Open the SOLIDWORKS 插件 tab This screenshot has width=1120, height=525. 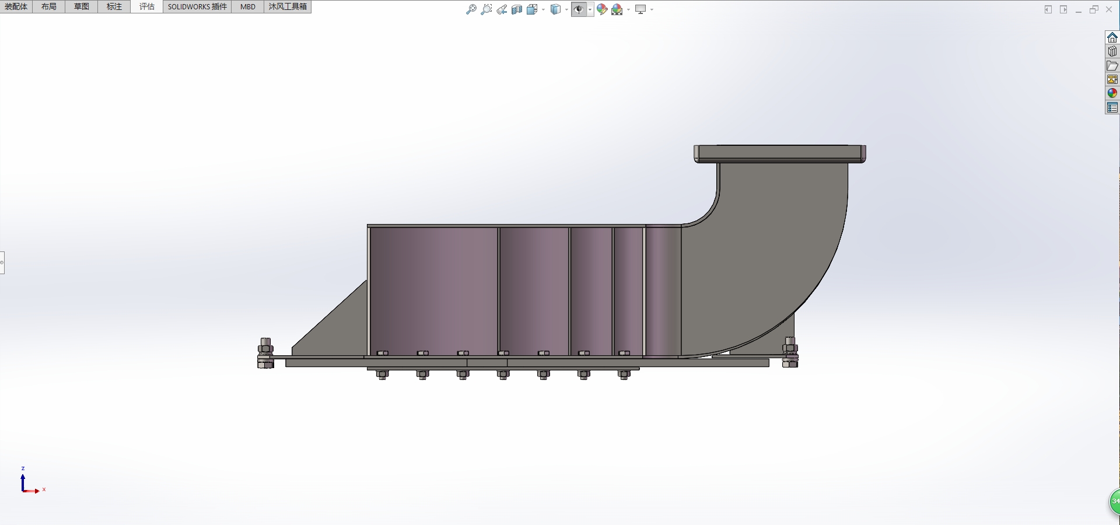(197, 6)
